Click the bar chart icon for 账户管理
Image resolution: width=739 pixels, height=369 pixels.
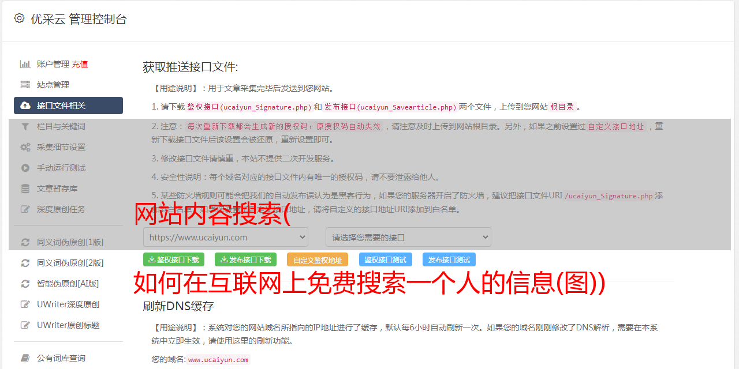click(25, 64)
